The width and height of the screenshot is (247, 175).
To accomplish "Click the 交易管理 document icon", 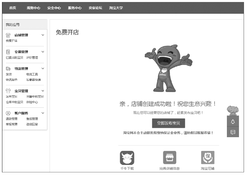I will 8,52.
